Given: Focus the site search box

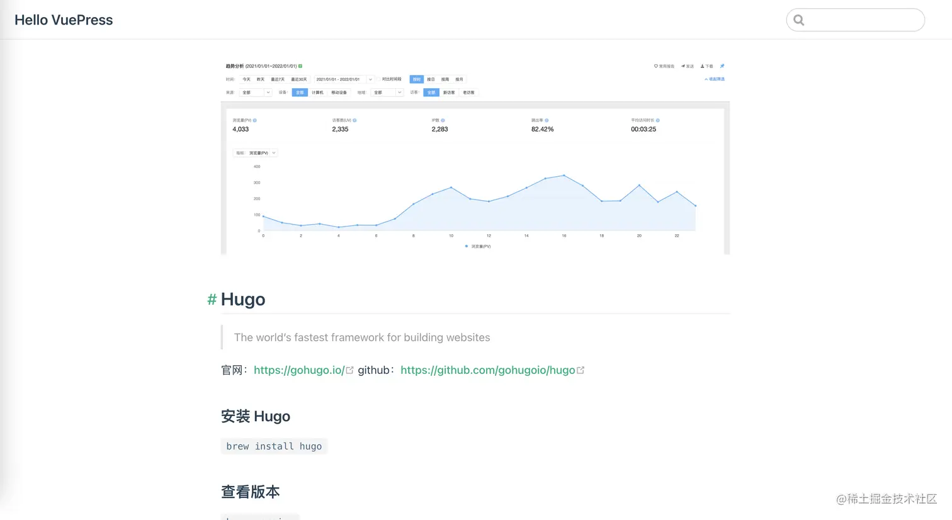Looking at the screenshot, I should (855, 20).
